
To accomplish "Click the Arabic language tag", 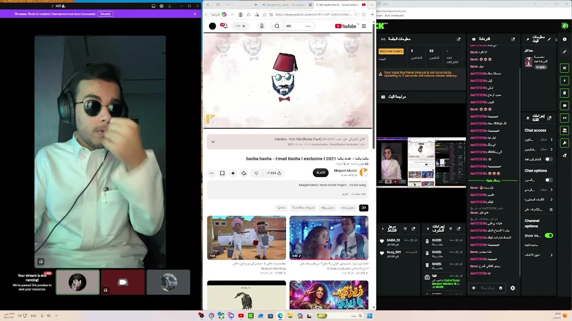I will coord(541,67).
